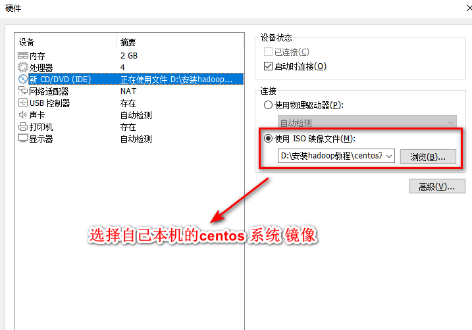Viewport: 472px width, 330px height.
Task: Check the 已连接(C) checkbox
Action: (x=268, y=52)
